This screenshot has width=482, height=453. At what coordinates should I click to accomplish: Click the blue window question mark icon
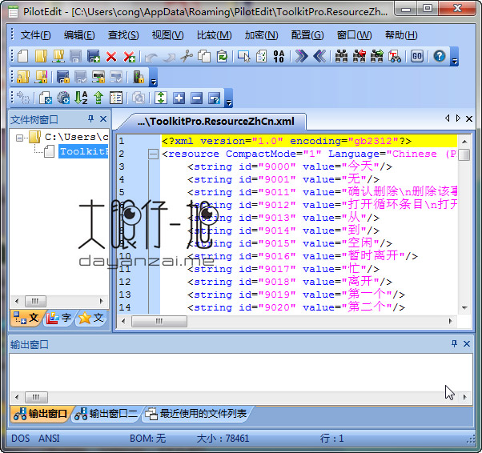215,98
